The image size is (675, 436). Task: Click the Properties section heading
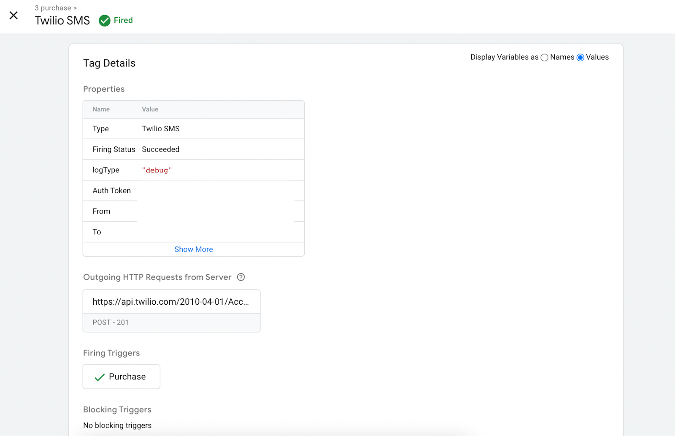(x=104, y=89)
